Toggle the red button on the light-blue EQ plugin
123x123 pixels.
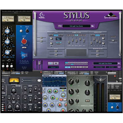[61, 100]
